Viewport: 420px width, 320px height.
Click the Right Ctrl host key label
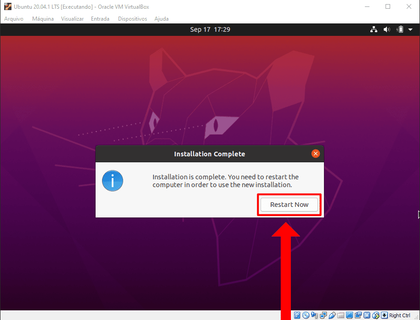click(400, 315)
